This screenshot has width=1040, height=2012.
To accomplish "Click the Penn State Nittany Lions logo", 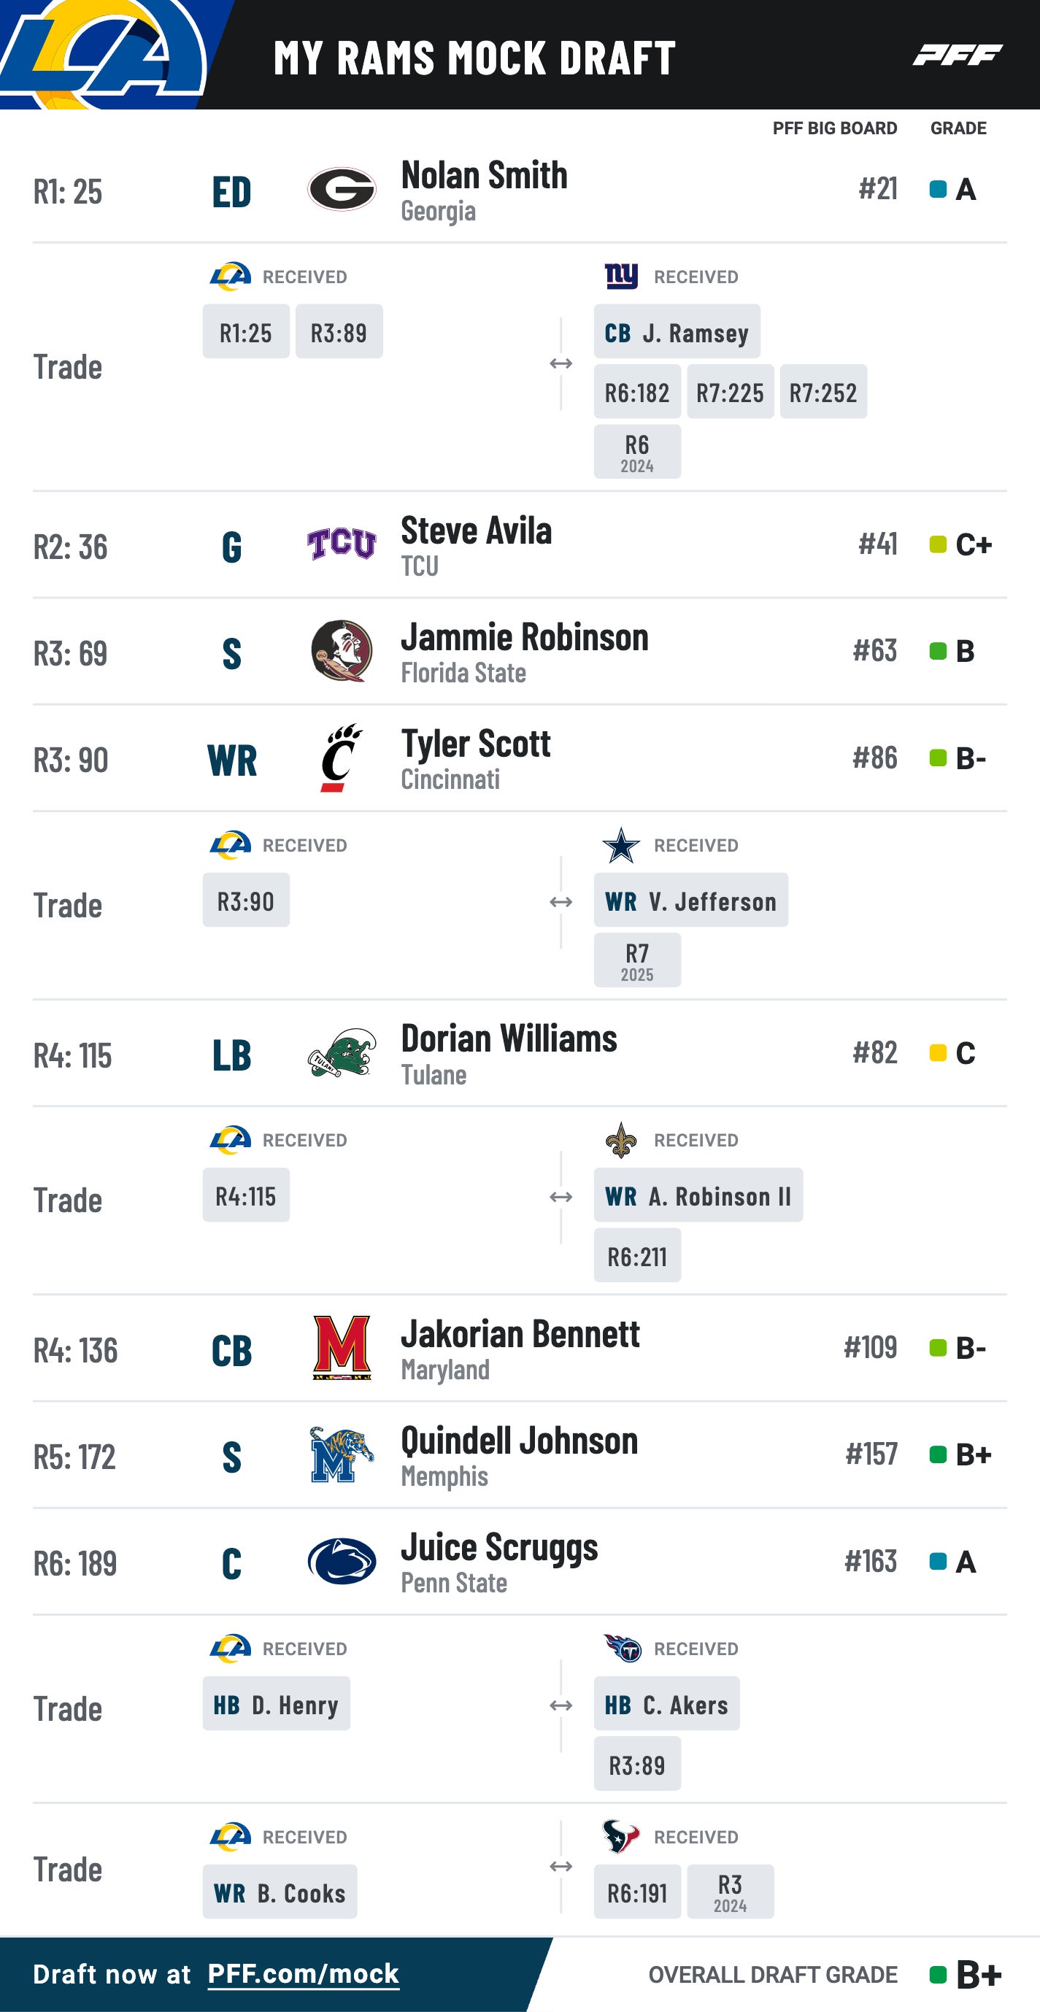I will [x=342, y=1561].
